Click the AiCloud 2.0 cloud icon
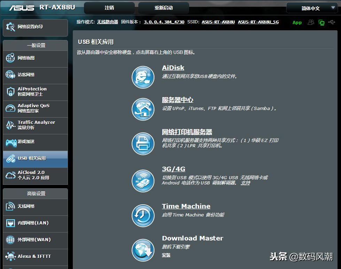The image size is (341, 269). (x=10, y=175)
